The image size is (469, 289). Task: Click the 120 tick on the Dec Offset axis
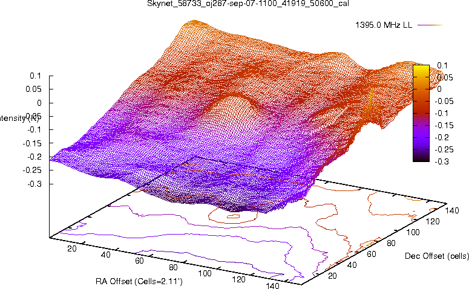433,221
